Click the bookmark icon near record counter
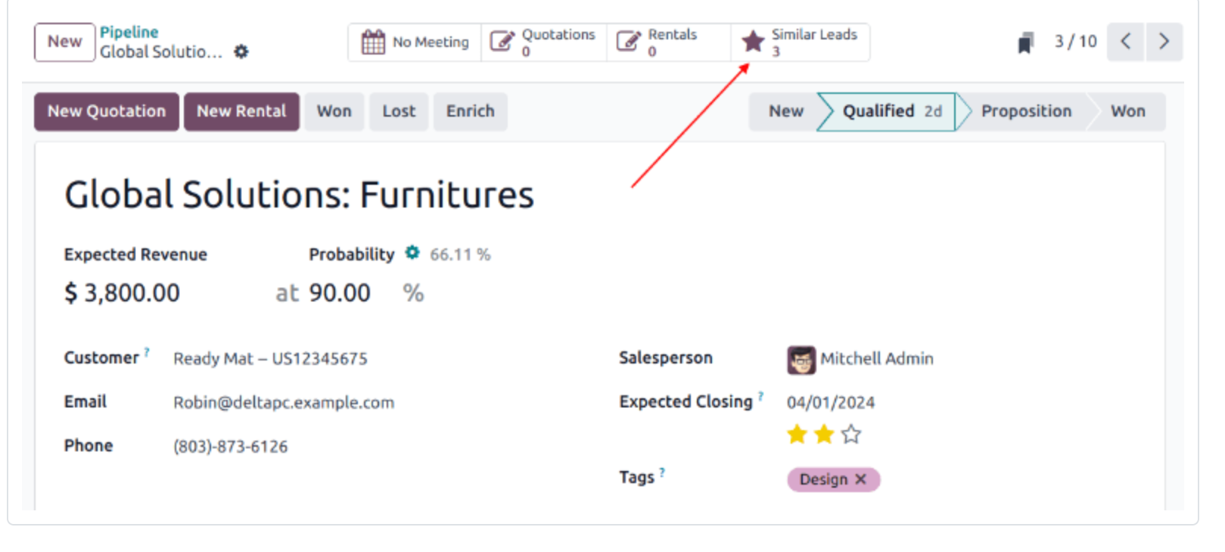 (1025, 42)
